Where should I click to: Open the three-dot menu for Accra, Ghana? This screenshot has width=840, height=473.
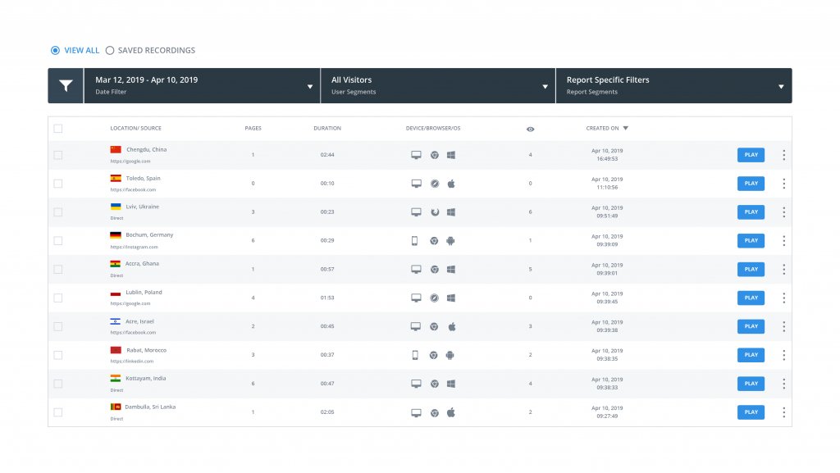[783, 269]
